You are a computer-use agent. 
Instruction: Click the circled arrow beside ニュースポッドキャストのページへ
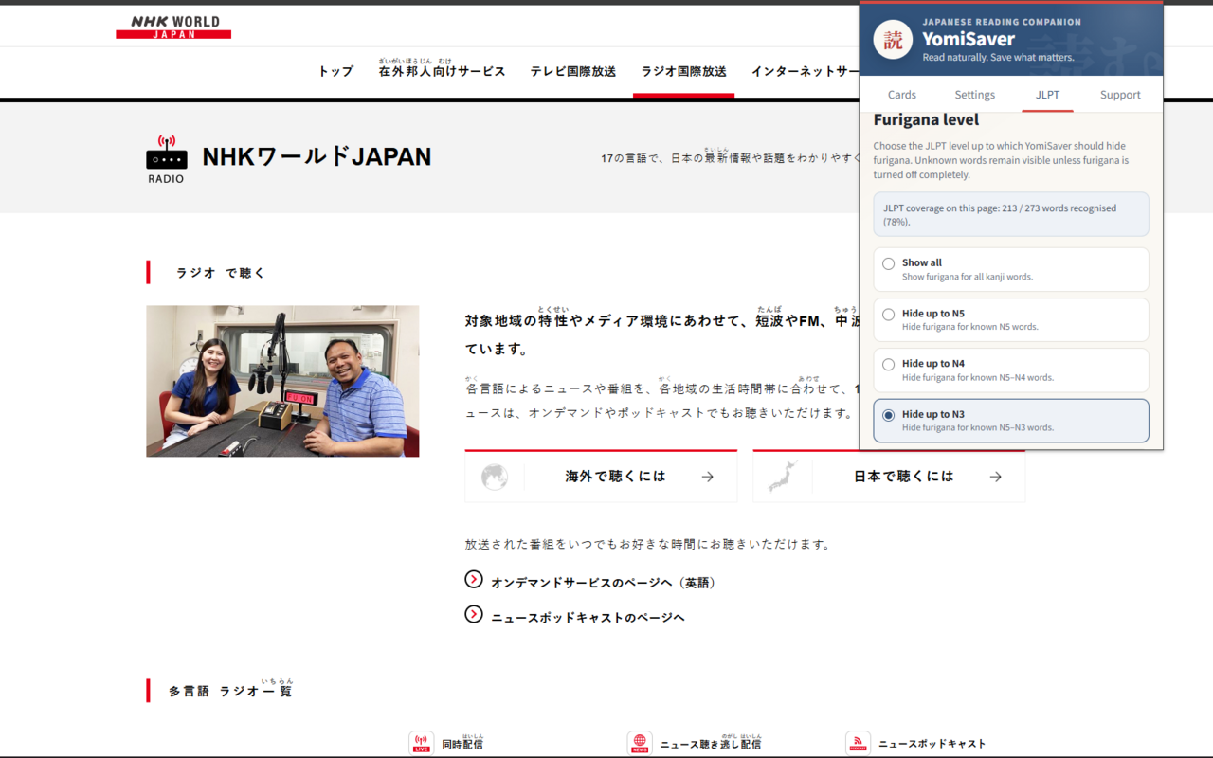click(474, 614)
